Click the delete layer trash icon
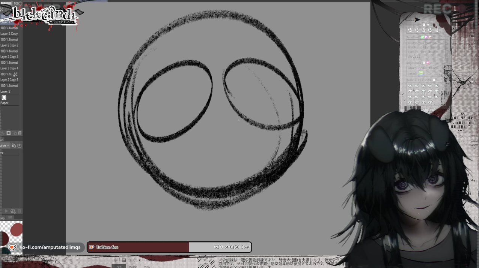Screen dimensions: 479x268 coord(20,133)
